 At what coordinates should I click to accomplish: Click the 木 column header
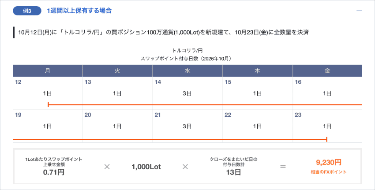pos(257,71)
